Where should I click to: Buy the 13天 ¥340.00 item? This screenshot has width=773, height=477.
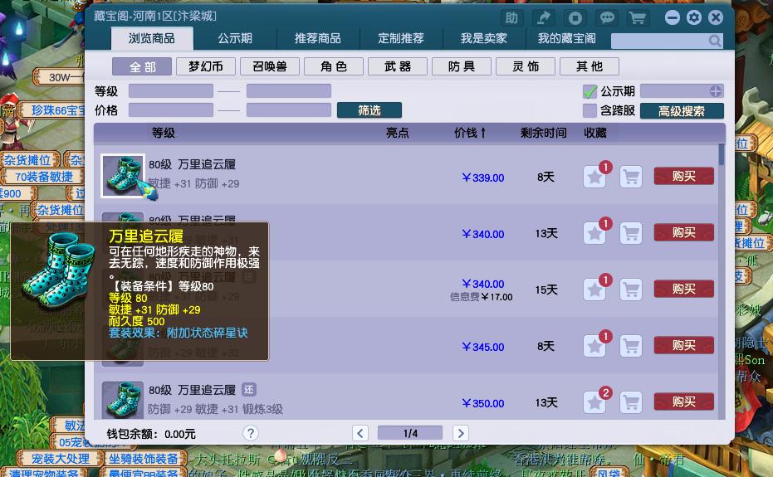pos(684,232)
